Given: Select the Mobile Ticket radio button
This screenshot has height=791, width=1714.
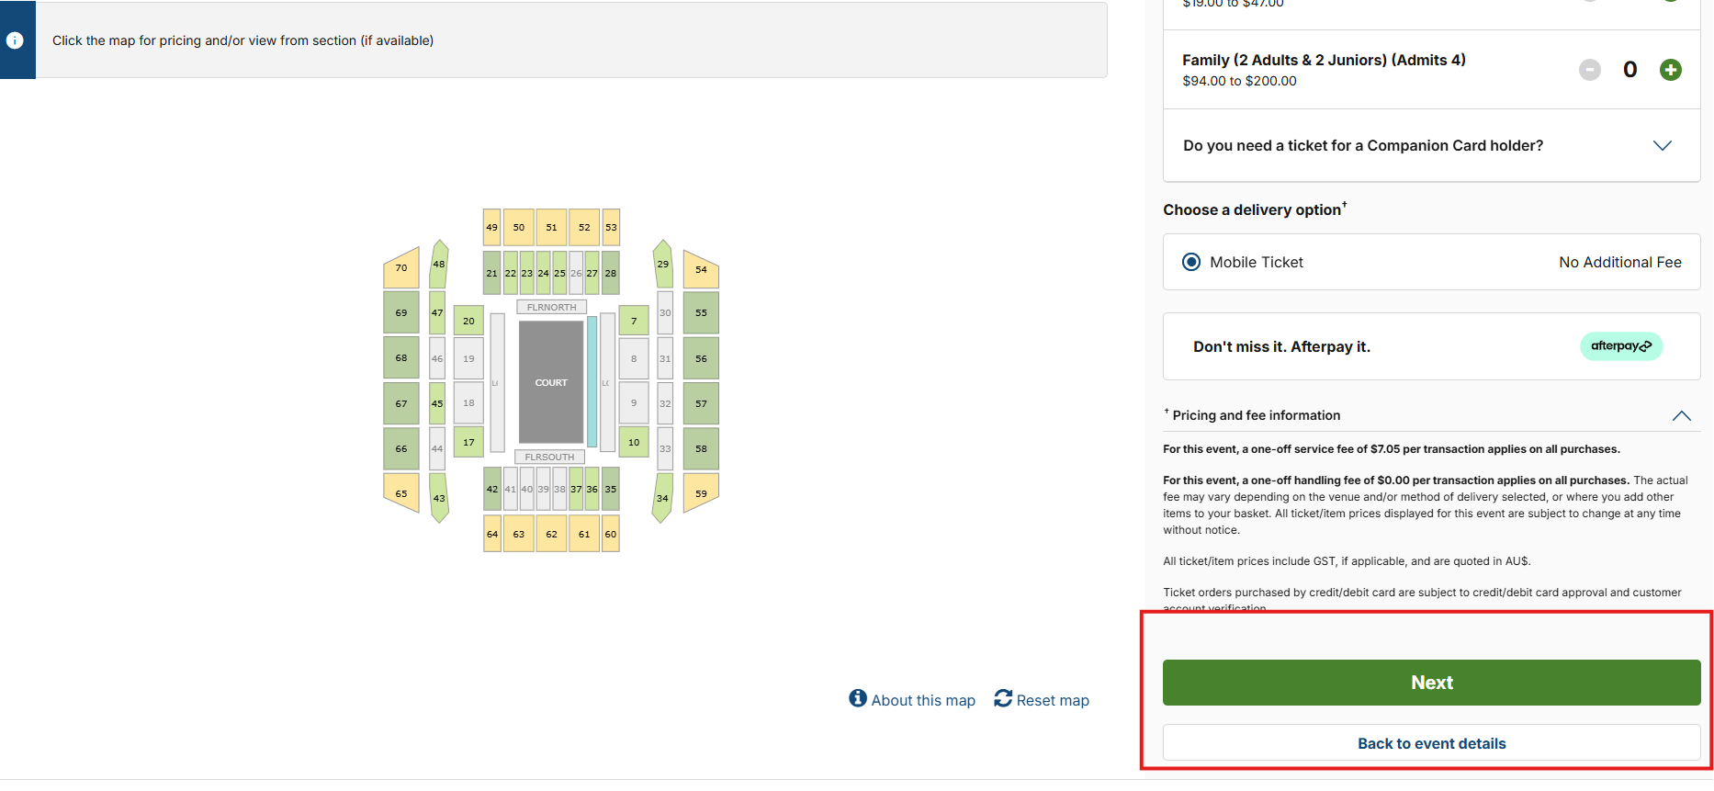Looking at the screenshot, I should pos(1191,262).
